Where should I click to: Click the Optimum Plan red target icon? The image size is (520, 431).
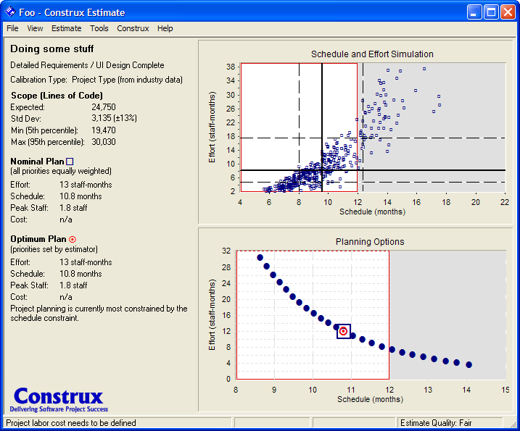(73, 239)
